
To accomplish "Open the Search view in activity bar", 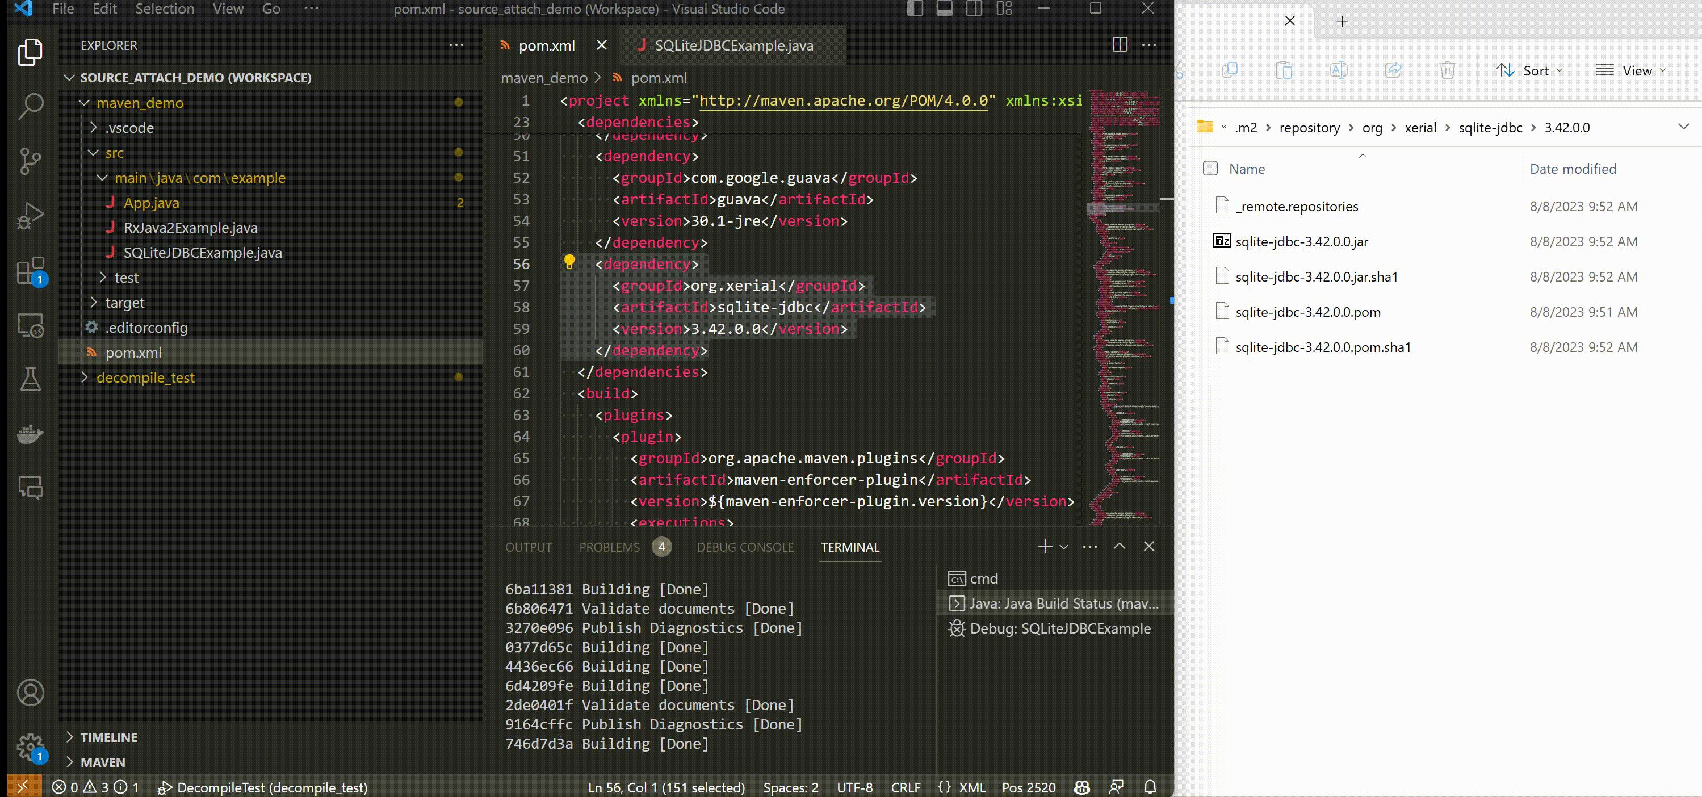I will pos(30,106).
